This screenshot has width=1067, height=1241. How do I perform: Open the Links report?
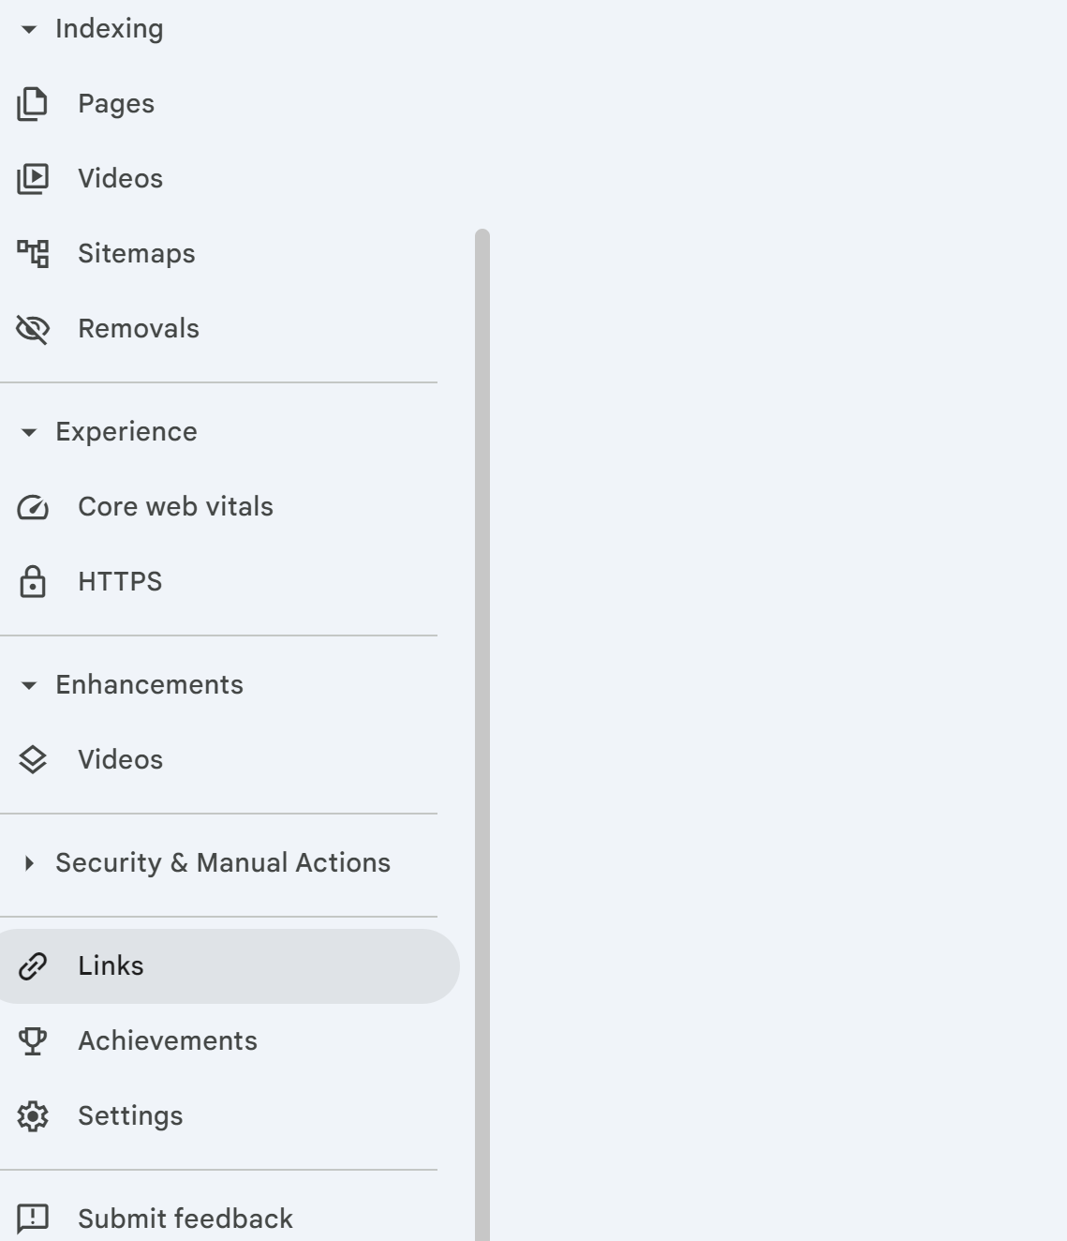coord(111,966)
